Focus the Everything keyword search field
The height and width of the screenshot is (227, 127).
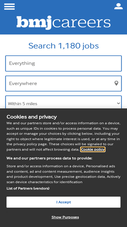(64, 63)
